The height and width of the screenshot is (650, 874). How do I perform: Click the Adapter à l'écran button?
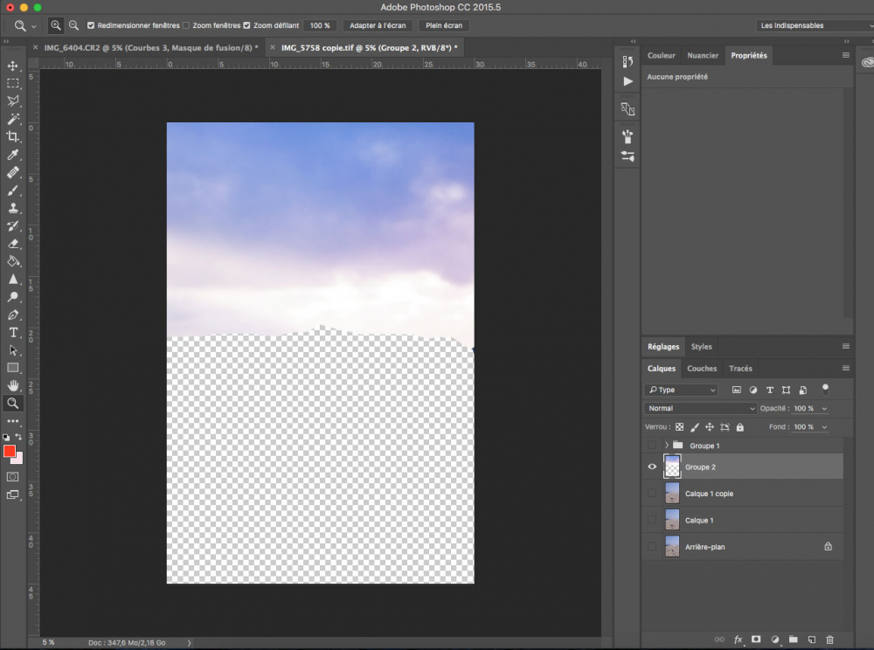[377, 25]
